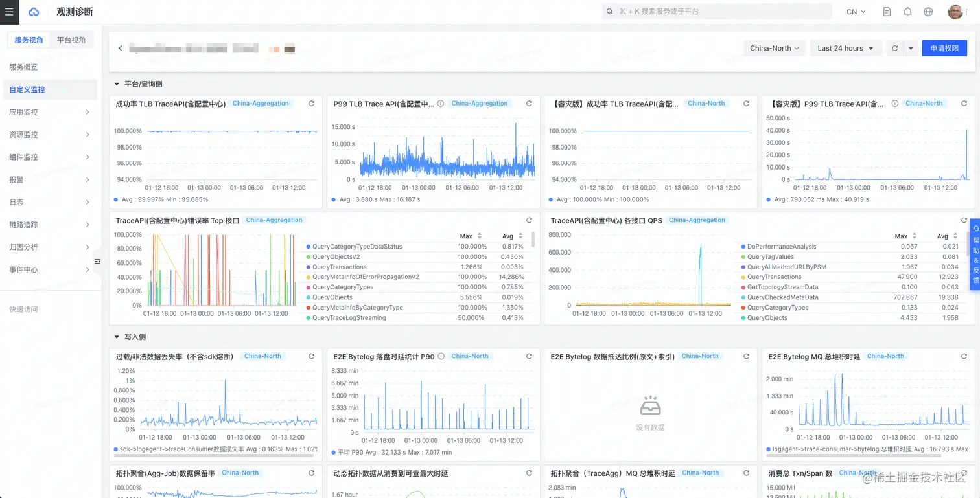
Task: Refresh the P99 TLB Trace API China-Aggregation panel
Action: click(x=530, y=104)
